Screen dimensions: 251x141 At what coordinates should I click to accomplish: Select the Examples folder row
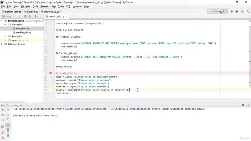22,36
